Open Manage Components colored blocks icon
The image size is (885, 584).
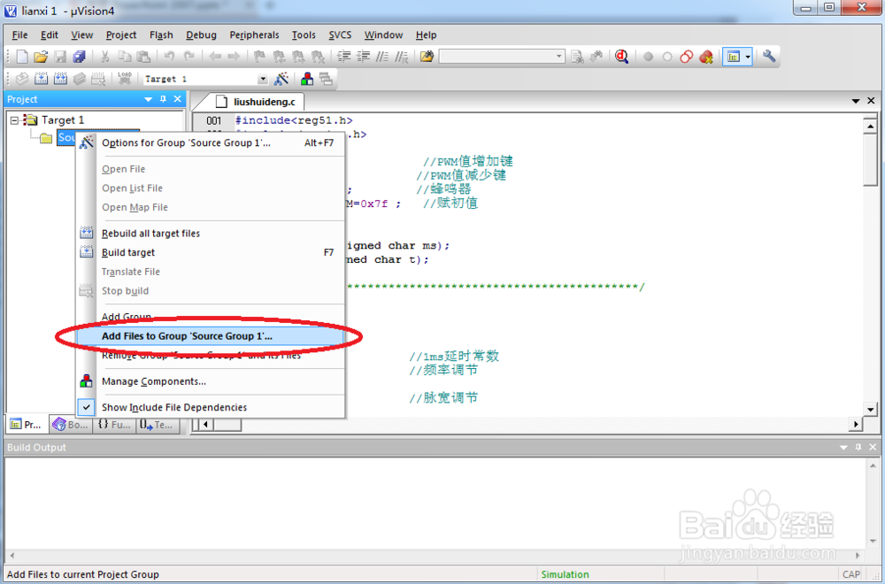click(x=307, y=79)
